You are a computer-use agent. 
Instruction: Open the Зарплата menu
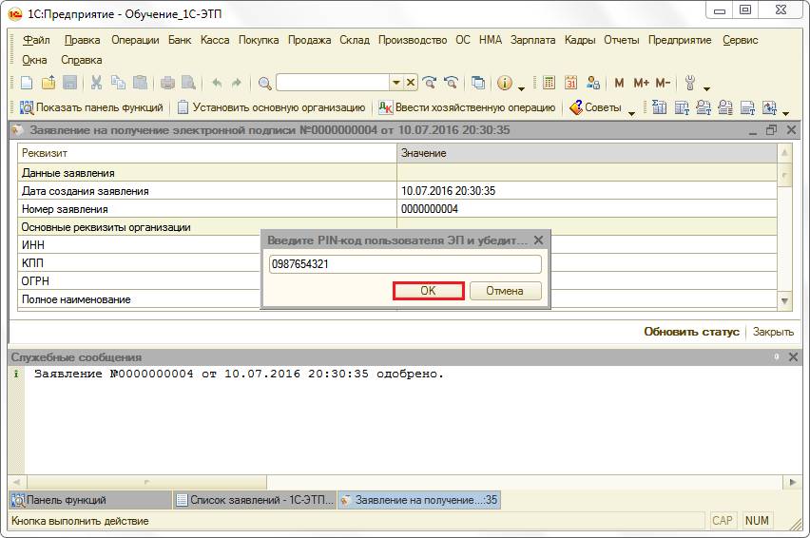[x=532, y=40]
